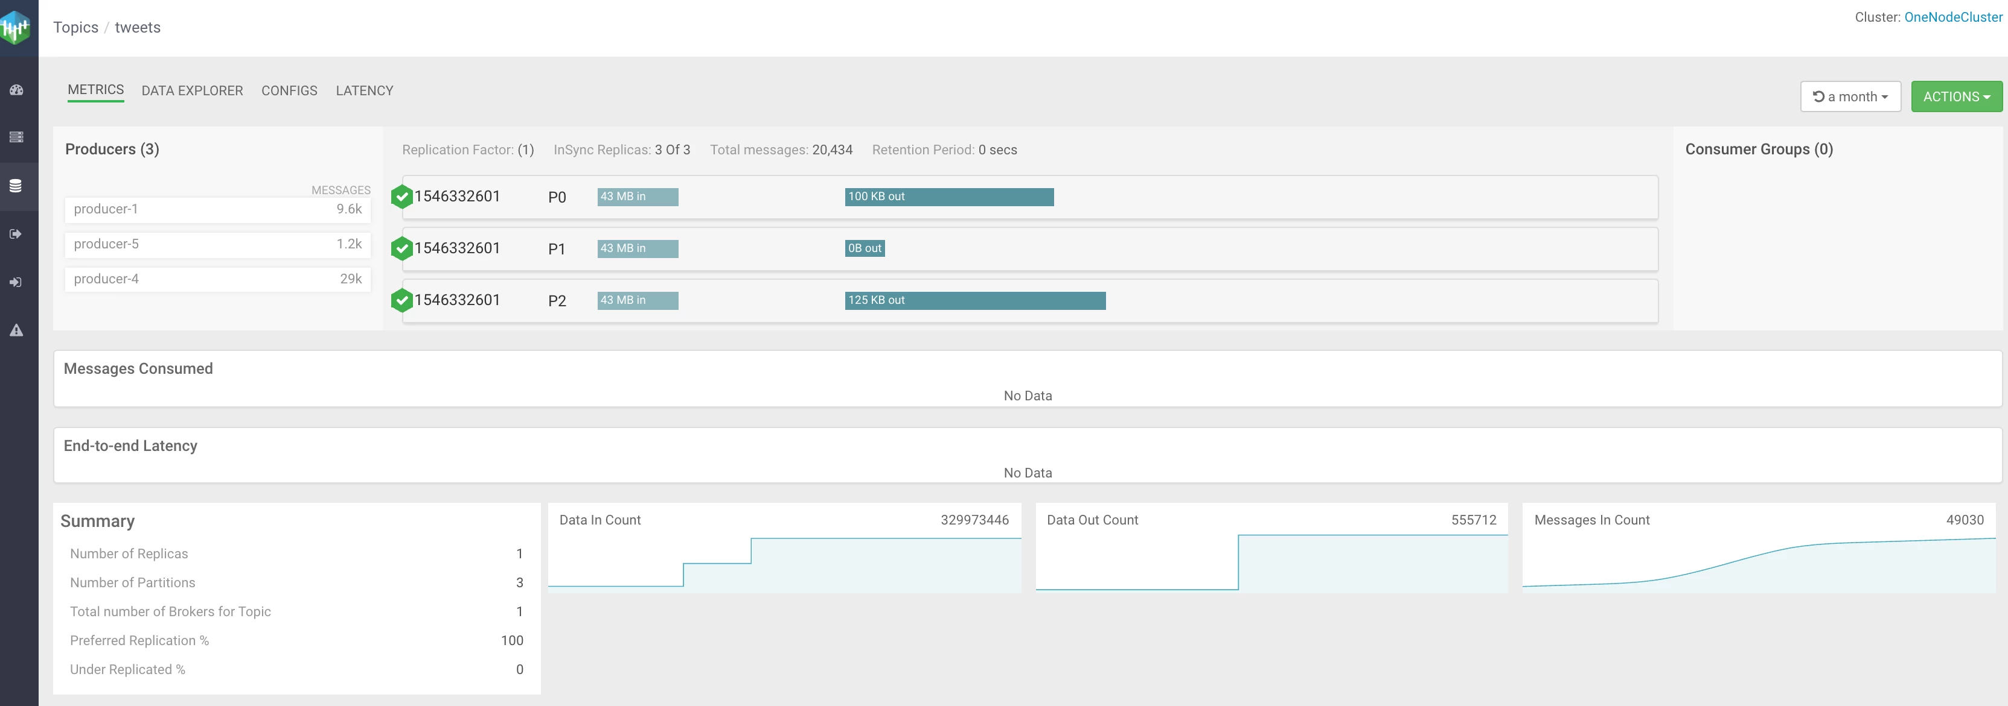Screen dimensions: 2008x706
Task: Click the P1 '0B out' bar
Action: click(865, 248)
